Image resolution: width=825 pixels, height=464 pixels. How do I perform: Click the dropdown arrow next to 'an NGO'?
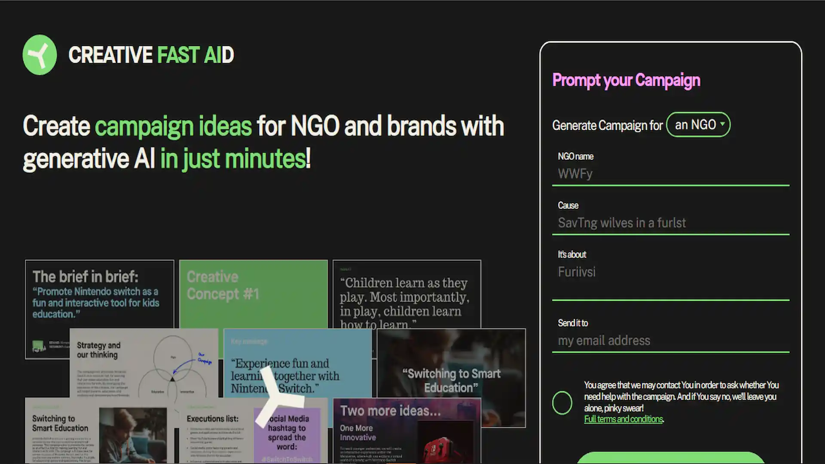pyautogui.click(x=722, y=124)
